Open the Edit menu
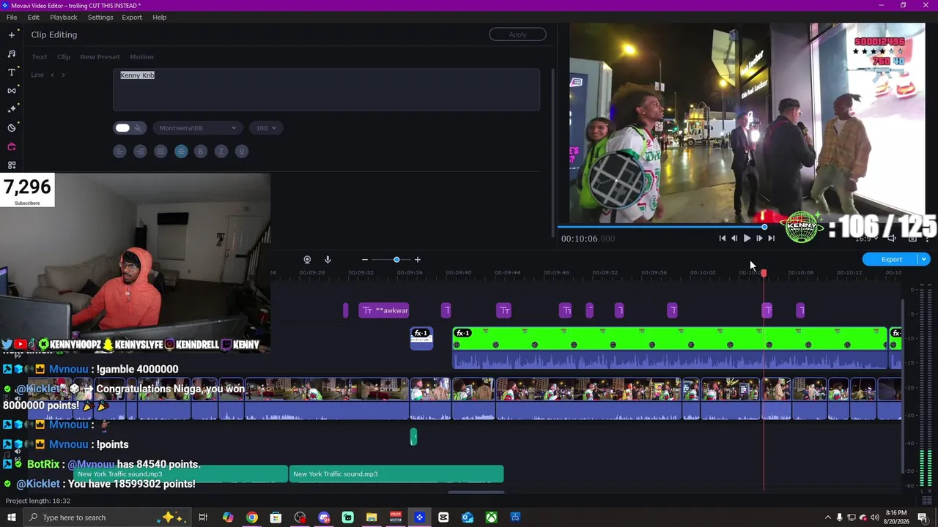Screen dimensions: 938x527 [34, 17]
